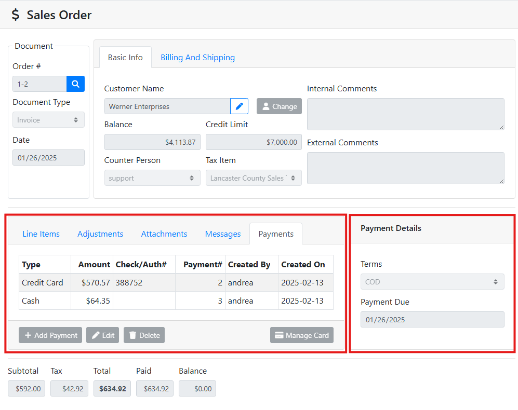Show the Attachments tab

coord(164,234)
